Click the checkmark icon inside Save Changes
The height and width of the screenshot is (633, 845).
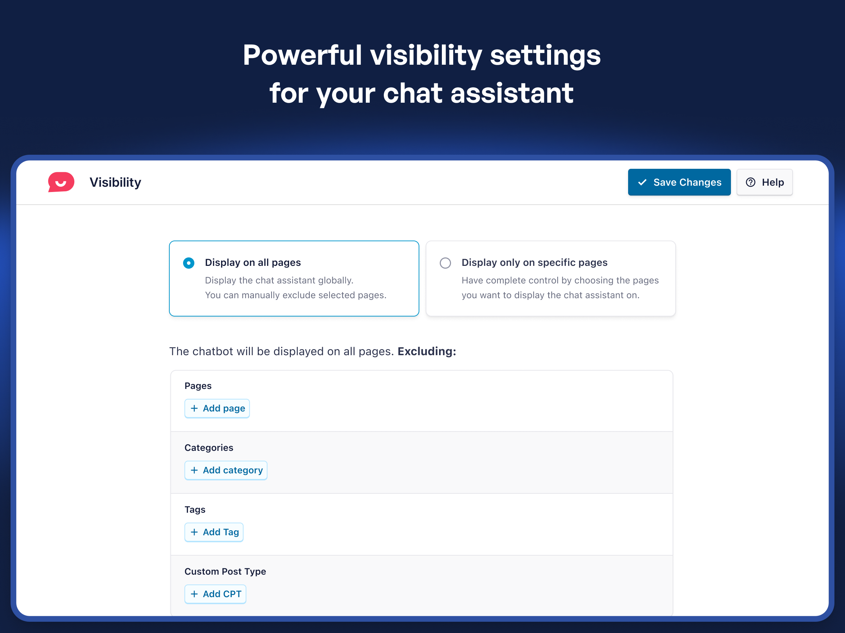tap(643, 182)
